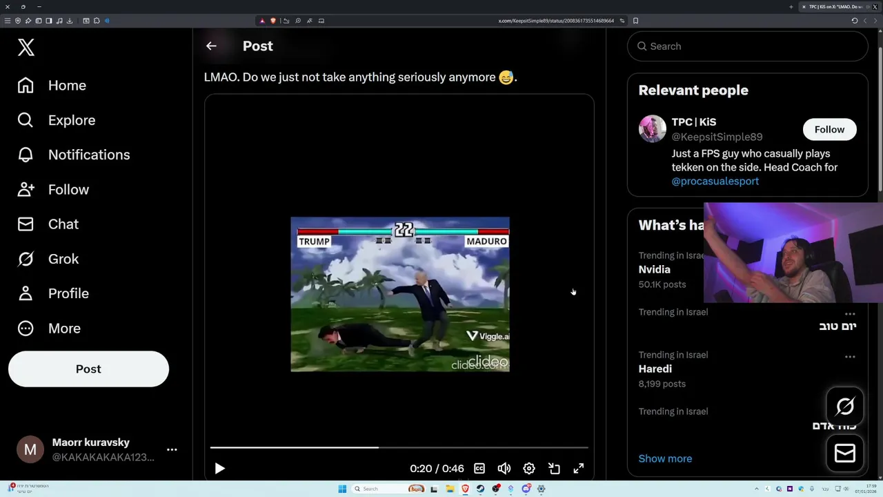Open Brave browser on taskbar
883x497 pixels.
tap(466, 489)
